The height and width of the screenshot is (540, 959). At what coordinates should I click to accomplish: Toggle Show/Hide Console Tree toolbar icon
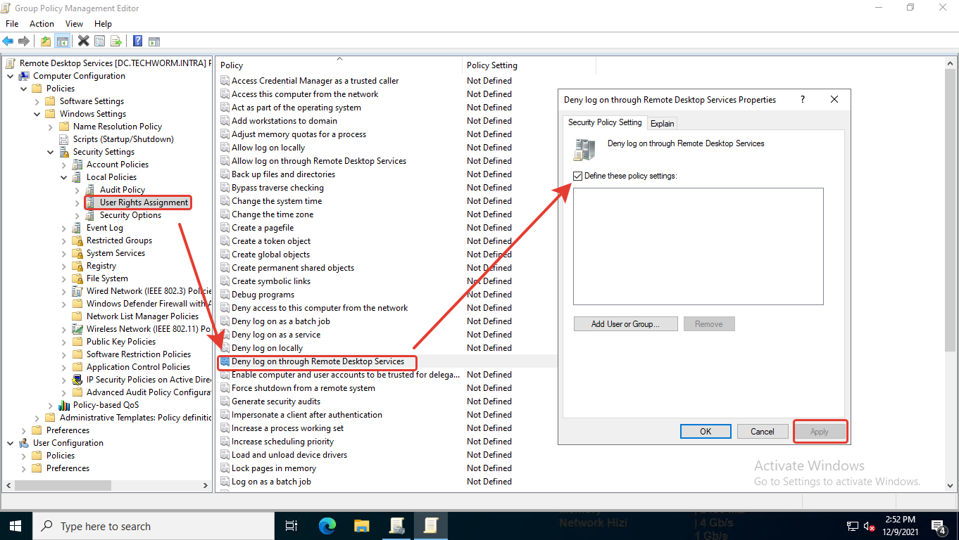tap(63, 41)
